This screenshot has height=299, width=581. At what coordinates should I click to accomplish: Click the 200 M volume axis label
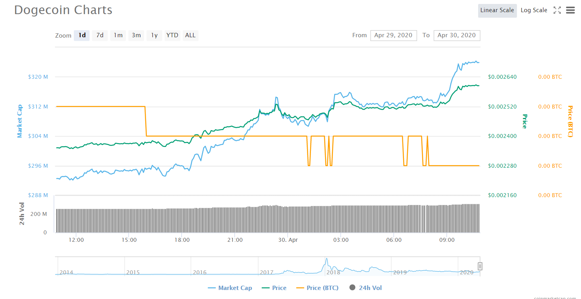(x=39, y=214)
